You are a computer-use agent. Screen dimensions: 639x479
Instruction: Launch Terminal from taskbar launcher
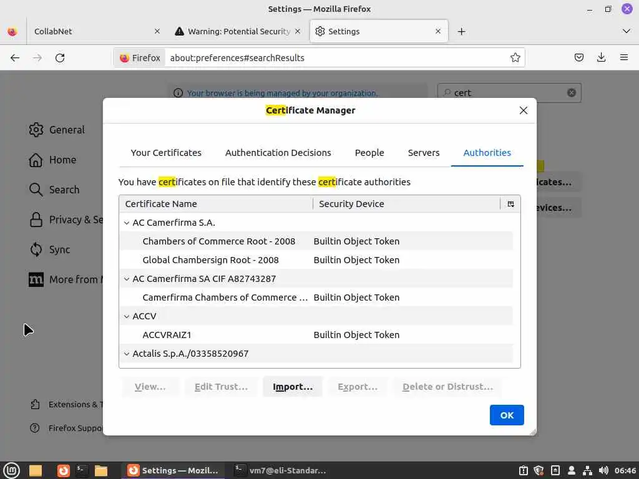(82, 470)
